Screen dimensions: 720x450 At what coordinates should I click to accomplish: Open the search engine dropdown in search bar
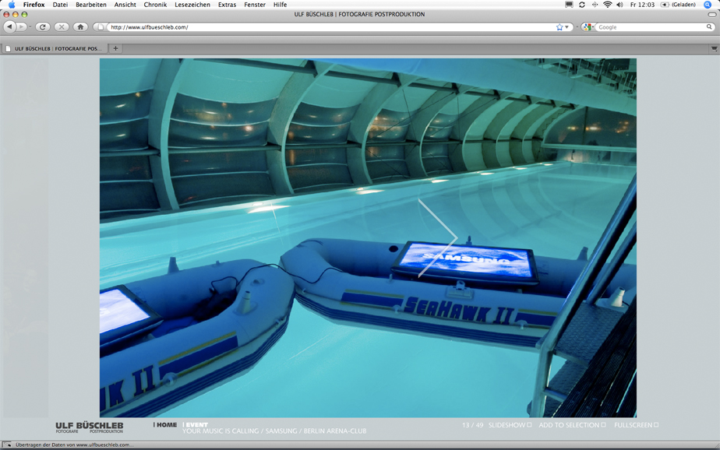pos(588,27)
